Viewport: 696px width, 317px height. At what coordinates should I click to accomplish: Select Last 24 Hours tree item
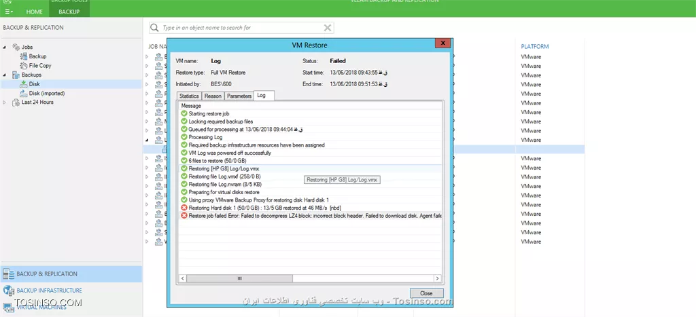point(37,102)
